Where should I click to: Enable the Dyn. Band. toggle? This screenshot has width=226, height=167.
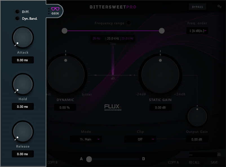click(17, 19)
